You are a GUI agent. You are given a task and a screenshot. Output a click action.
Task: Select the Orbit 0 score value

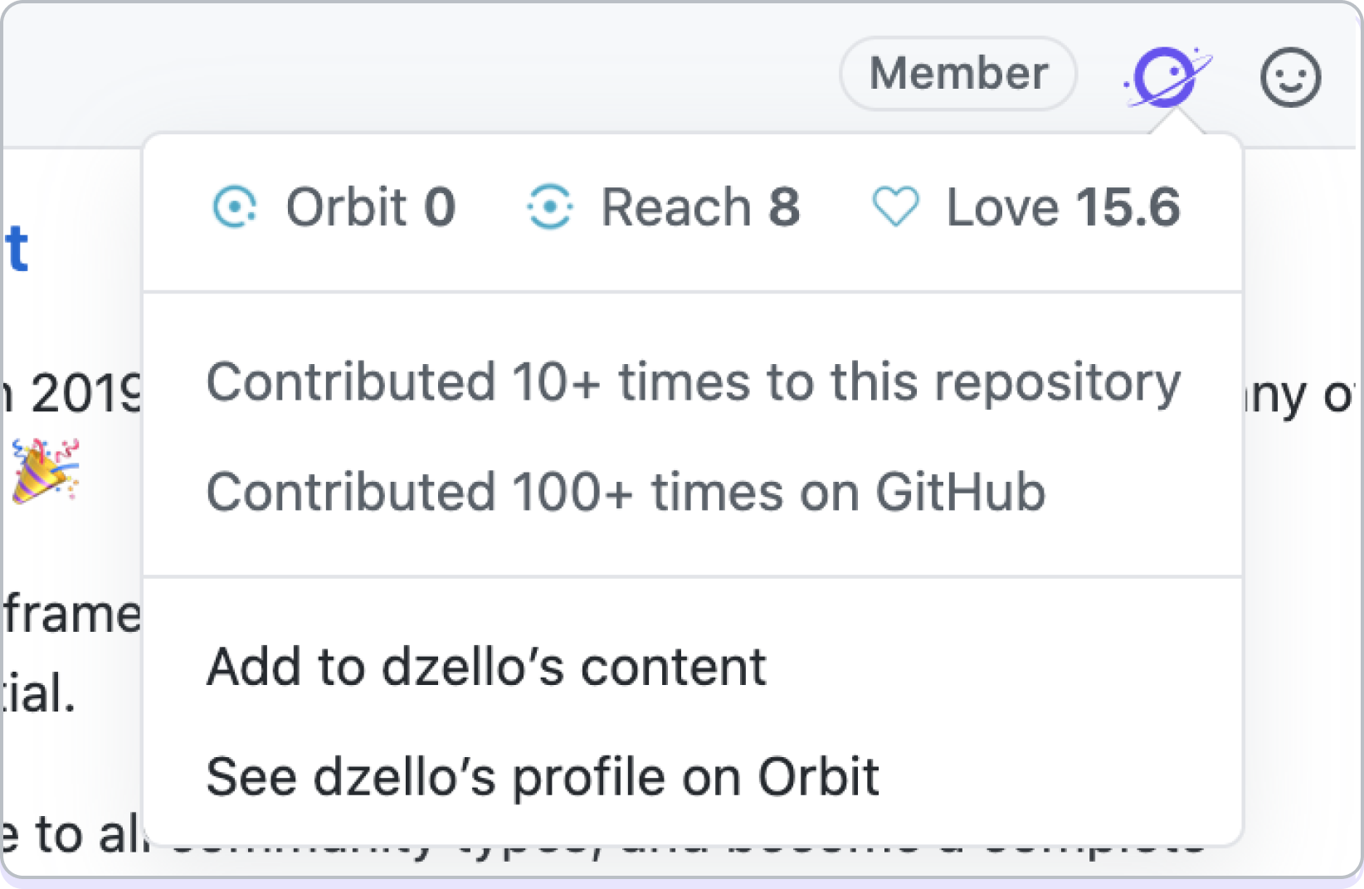[440, 206]
